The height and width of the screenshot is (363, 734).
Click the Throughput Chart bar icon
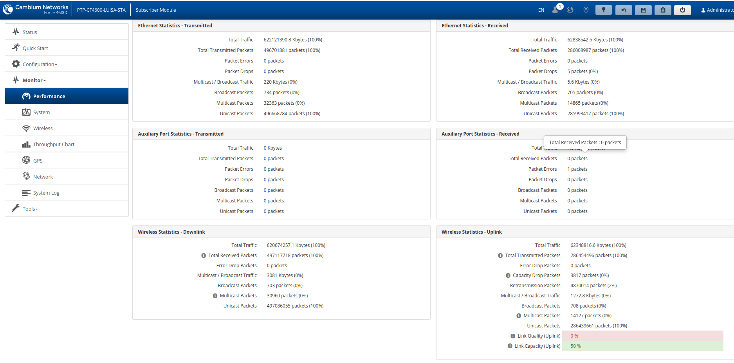[x=26, y=145]
